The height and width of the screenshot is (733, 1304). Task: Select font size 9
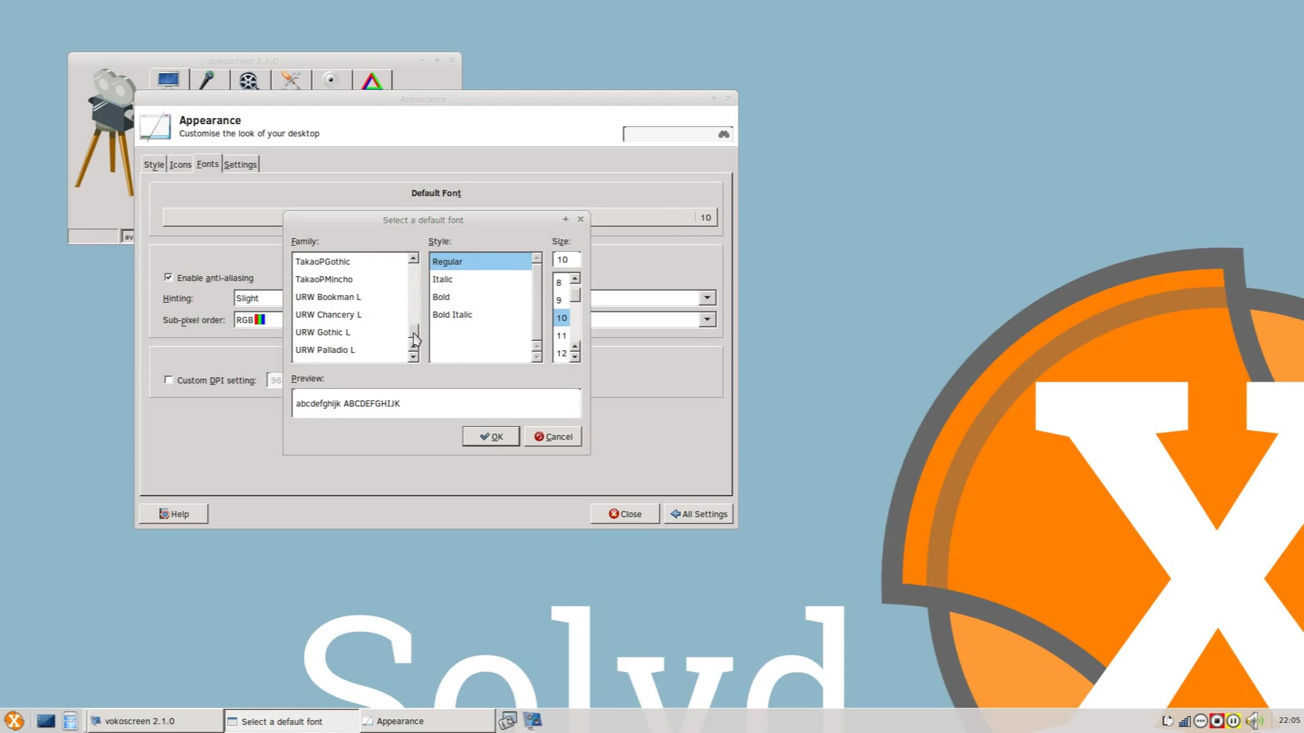561,300
